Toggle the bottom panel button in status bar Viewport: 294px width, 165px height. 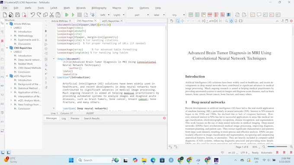click(9, 153)
